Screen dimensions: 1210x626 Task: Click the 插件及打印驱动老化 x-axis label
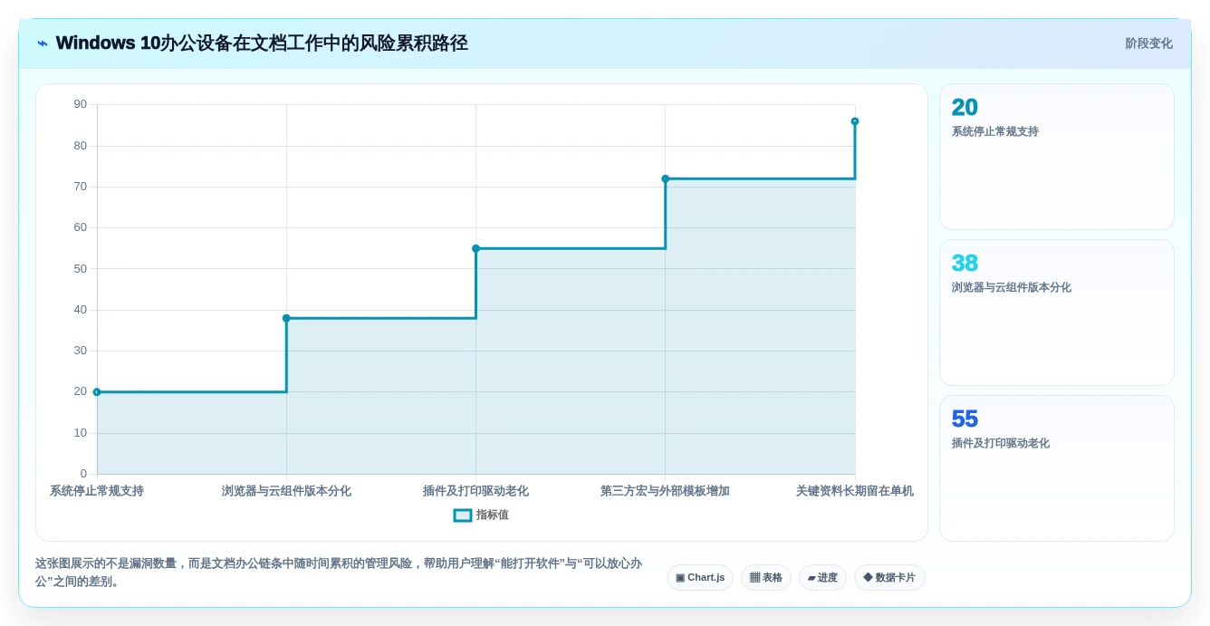coord(475,491)
